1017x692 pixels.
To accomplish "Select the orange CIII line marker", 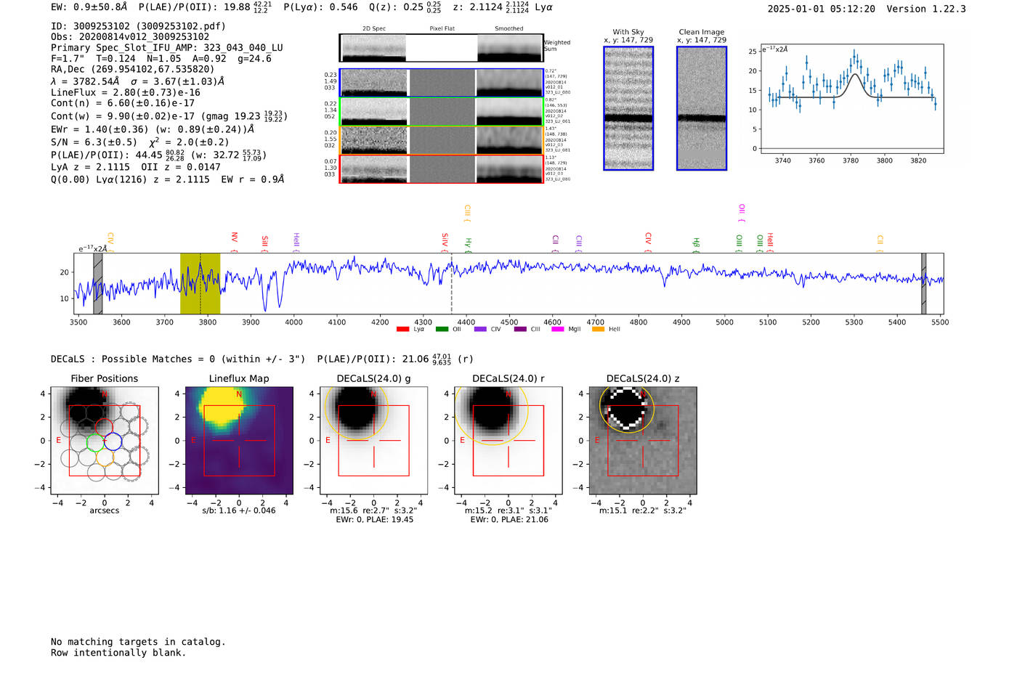I will [467, 213].
